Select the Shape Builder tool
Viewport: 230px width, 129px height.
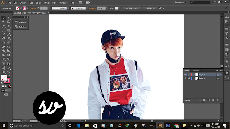pos(3,51)
